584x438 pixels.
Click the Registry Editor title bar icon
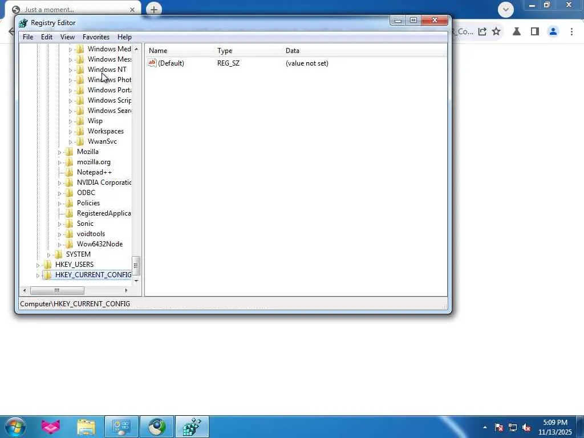tap(23, 23)
